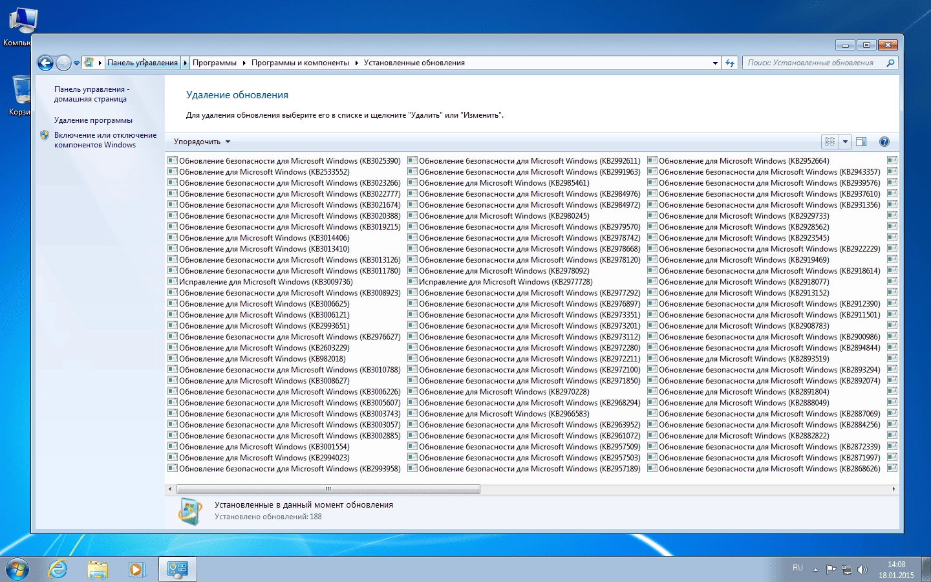Select update KB2993958 in the list
The width and height of the screenshot is (931, 582).
point(284,468)
